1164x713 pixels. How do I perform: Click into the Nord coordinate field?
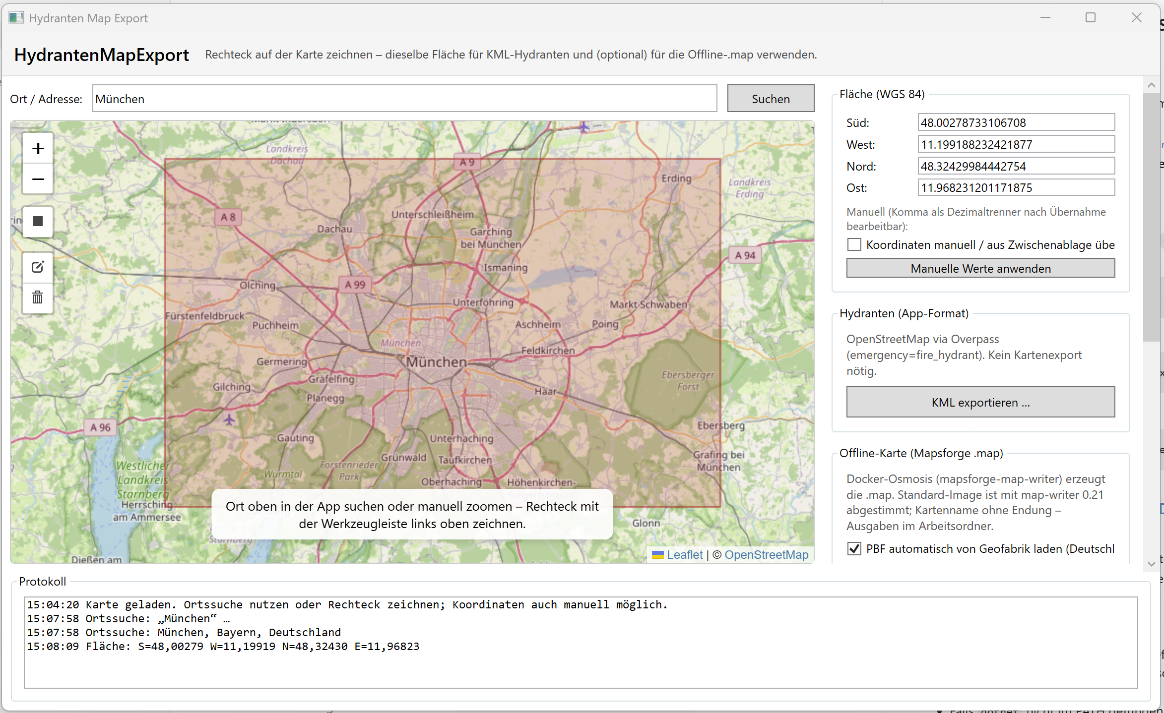point(1016,166)
